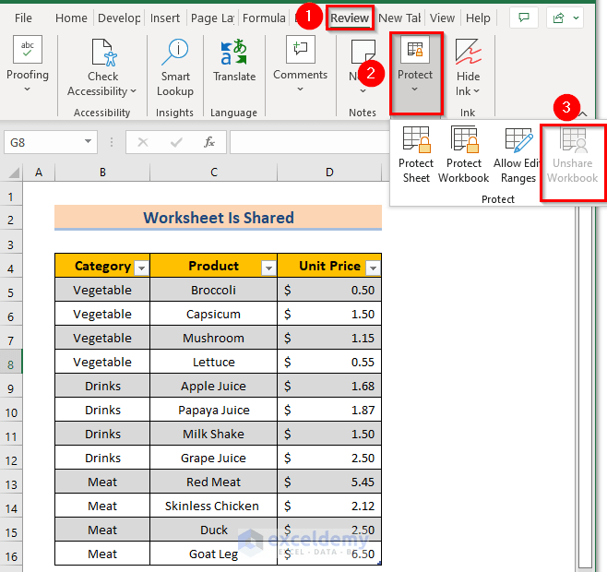
Task: Expand the Name Box dropdown arrow
Action: coord(89,141)
